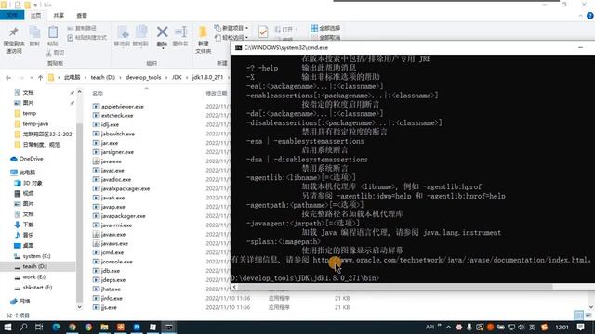Open the blue File tab
The image size is (595, 334).
pos(12,15)
